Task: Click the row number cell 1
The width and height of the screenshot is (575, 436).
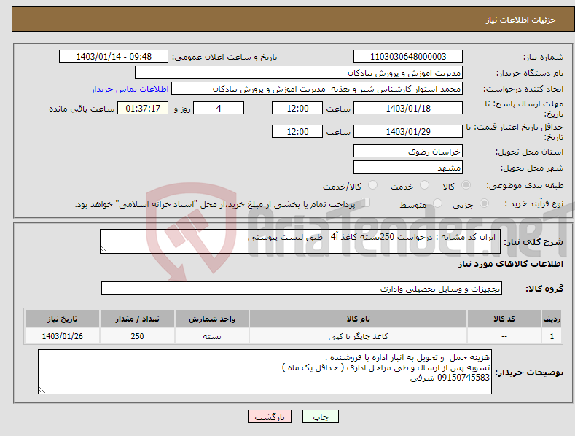Action: click(552, 336)
